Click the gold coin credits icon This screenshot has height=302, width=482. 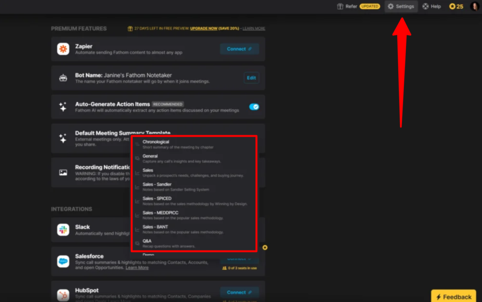(452, 6)
